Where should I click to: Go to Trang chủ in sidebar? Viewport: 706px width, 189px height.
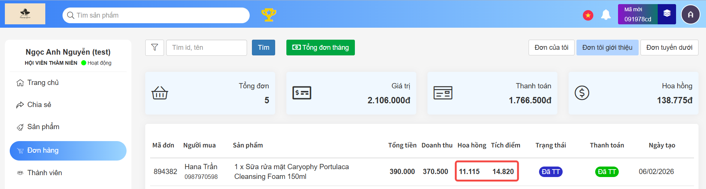pos(68,83)
